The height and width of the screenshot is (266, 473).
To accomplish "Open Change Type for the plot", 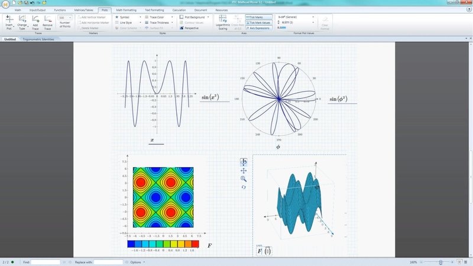I will 22,22.
